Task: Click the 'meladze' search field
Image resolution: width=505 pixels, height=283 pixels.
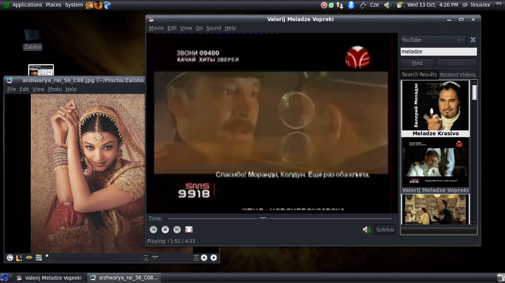Action: point(439,51)
